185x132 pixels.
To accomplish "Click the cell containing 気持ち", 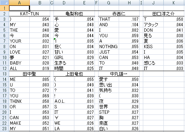I will pyautogui.click(x=108, y=90).
